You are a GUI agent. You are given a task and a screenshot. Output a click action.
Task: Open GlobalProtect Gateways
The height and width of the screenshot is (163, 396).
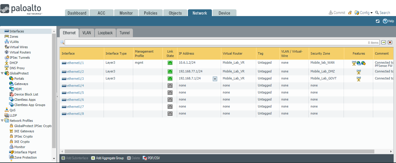[x=21, y=84]
